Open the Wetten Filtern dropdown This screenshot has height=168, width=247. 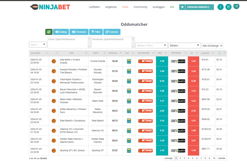(151, 46)
